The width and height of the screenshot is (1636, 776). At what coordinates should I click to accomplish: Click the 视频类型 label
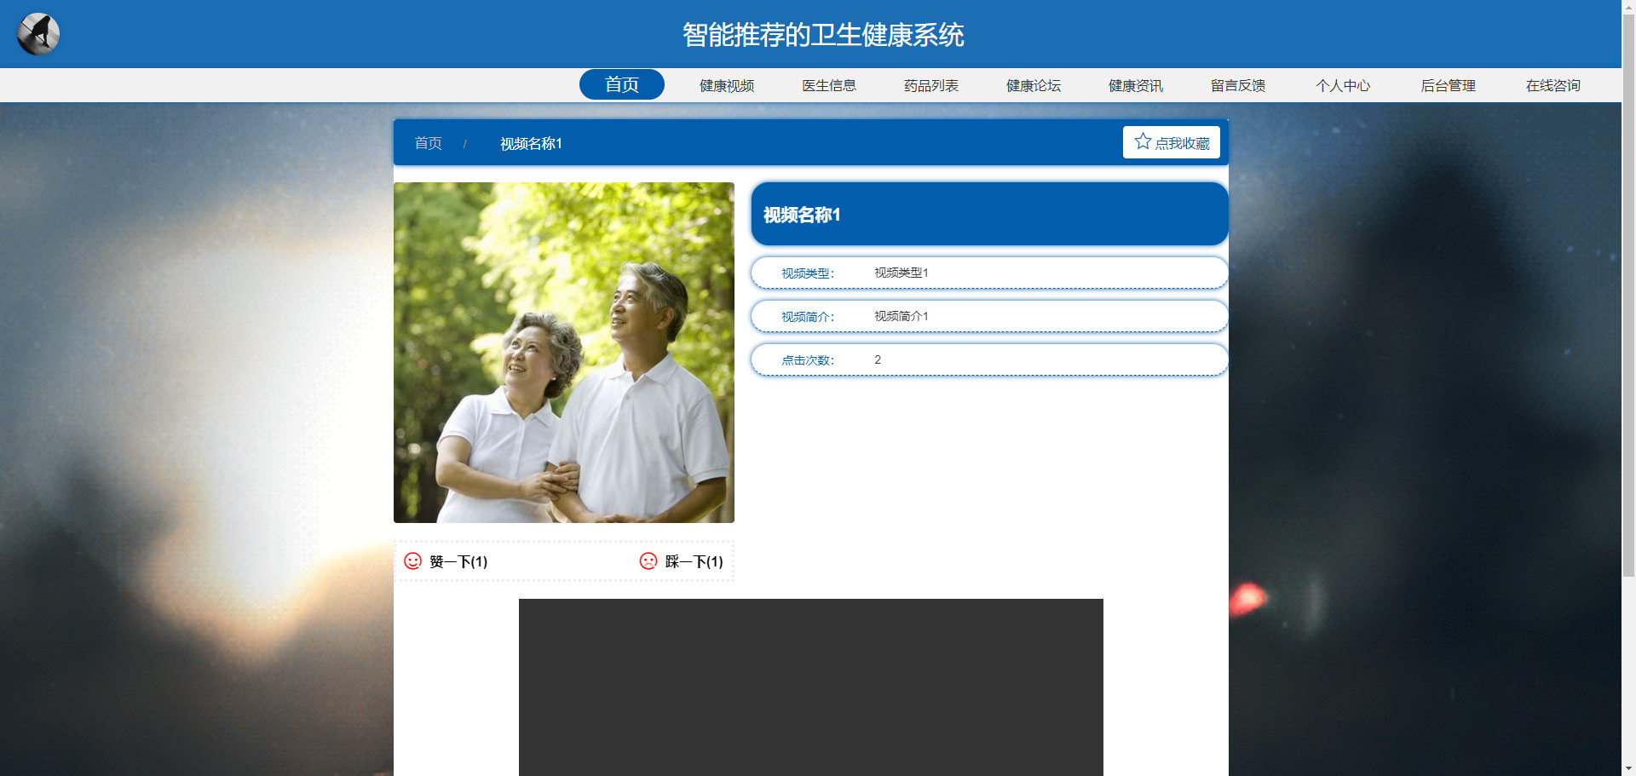[808, 273]
